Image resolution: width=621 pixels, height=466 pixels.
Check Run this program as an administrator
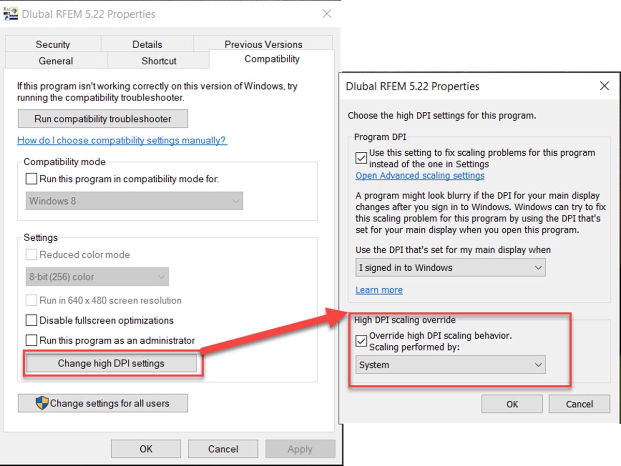(x=32, y=341)
